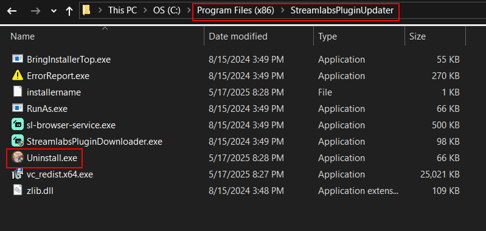The width and height of the screenshot is (486, 231).
Task: Click the blank installername file icon
Action: point(18,92)
